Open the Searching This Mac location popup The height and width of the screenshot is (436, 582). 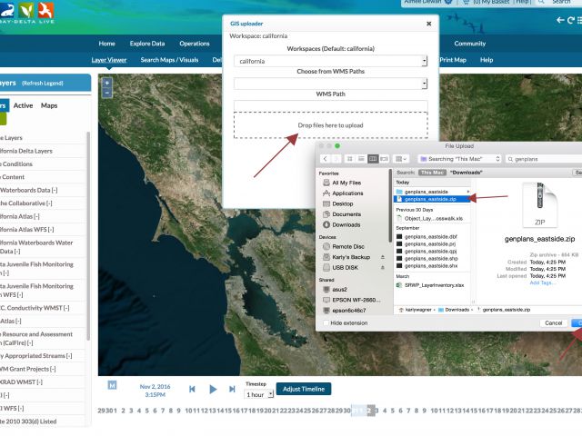[x=459, y=159]
